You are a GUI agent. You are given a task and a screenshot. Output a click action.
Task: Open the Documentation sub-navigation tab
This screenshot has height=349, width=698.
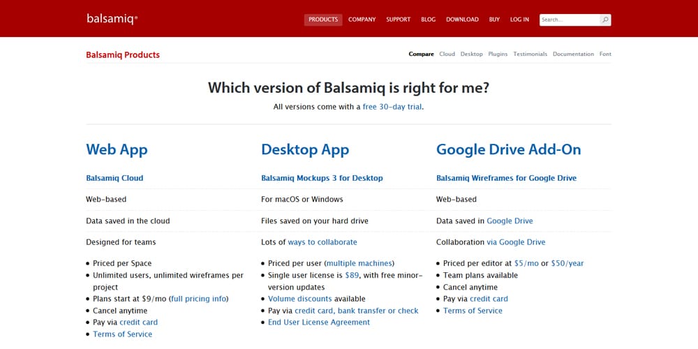coord(573,54)
